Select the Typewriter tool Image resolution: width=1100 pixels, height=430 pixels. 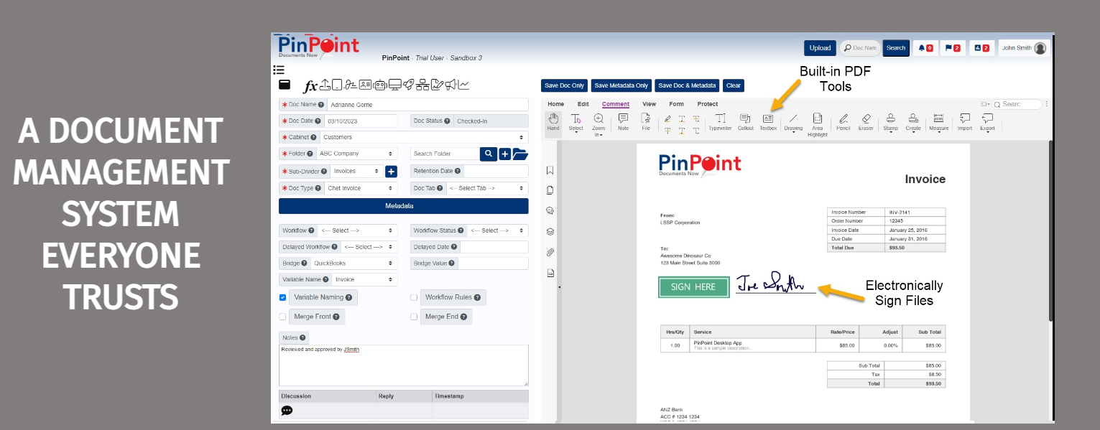(720, 121)
